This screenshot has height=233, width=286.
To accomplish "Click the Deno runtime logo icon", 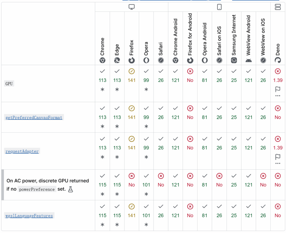I will (x=278, y=60).
